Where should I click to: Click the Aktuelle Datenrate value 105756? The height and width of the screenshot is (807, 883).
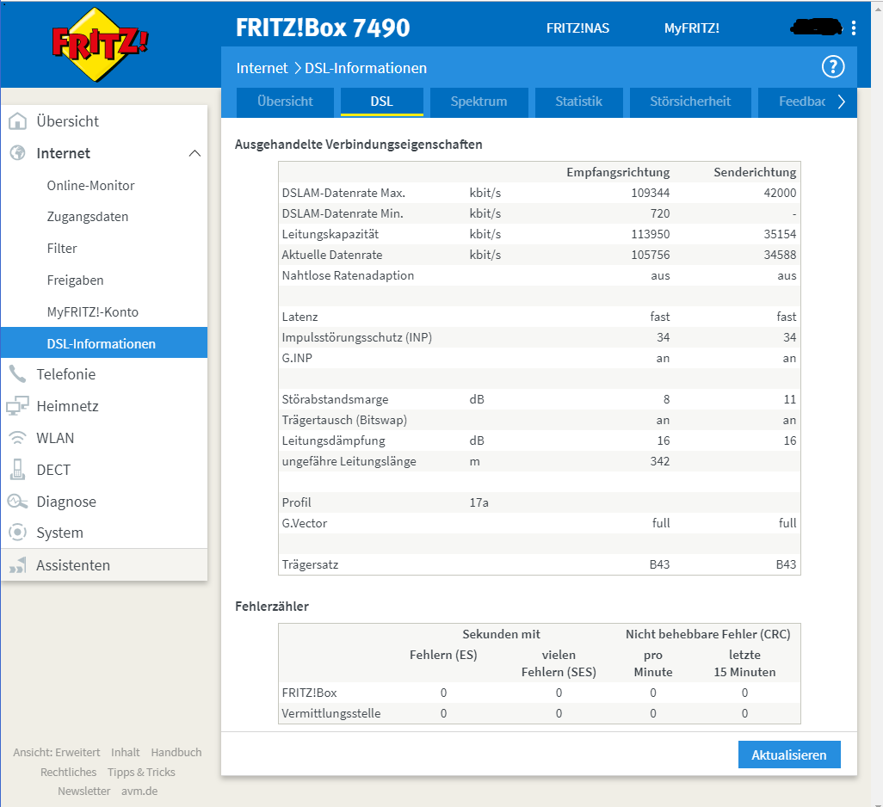[x=651, y=255]
